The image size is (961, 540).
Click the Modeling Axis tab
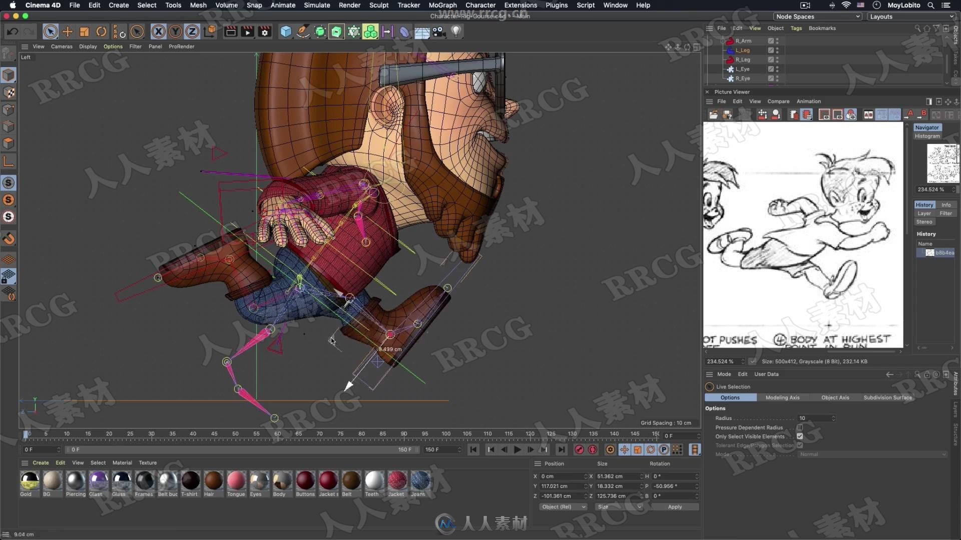(x=783, y=397)
